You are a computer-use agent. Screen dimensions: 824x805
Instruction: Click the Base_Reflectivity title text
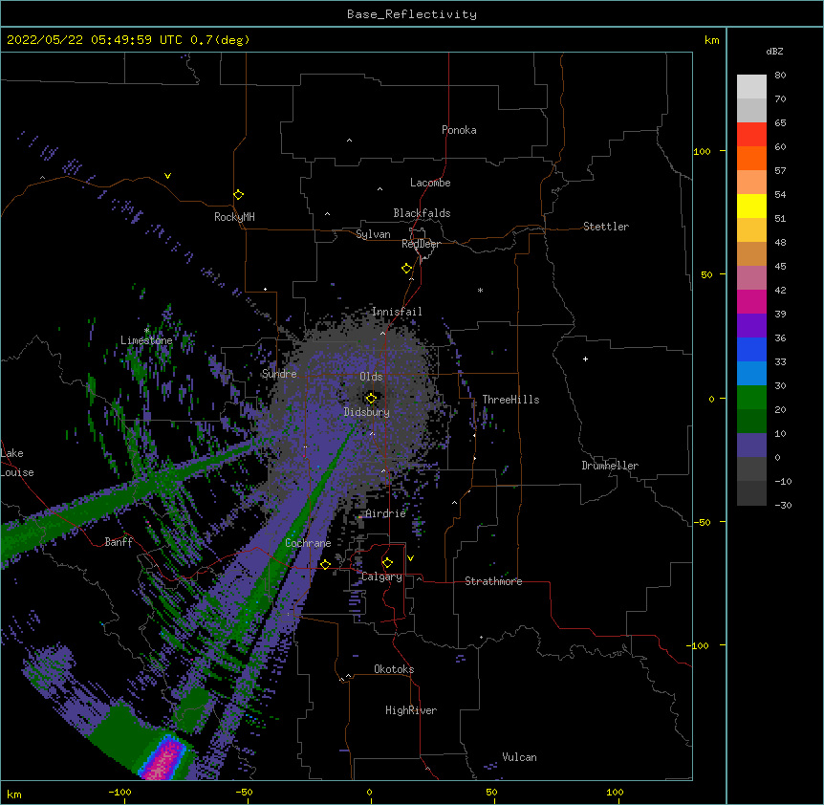pos(412,14)
